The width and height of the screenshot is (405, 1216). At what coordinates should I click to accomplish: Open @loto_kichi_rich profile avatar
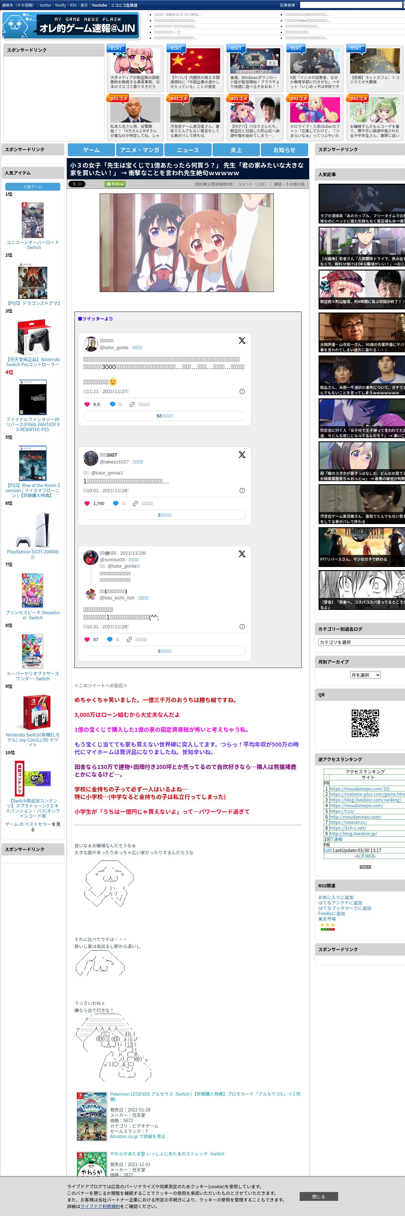(91, 594)
